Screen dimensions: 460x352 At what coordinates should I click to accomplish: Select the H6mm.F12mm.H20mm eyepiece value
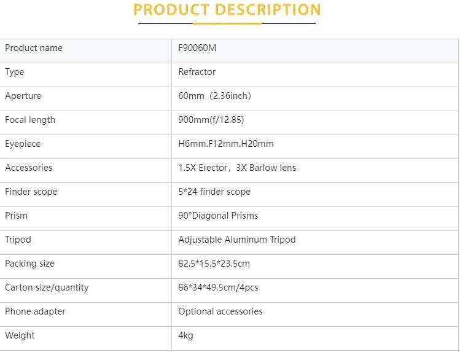[x=226, y=144]
